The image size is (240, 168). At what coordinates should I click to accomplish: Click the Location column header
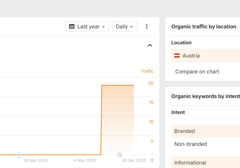181,43
